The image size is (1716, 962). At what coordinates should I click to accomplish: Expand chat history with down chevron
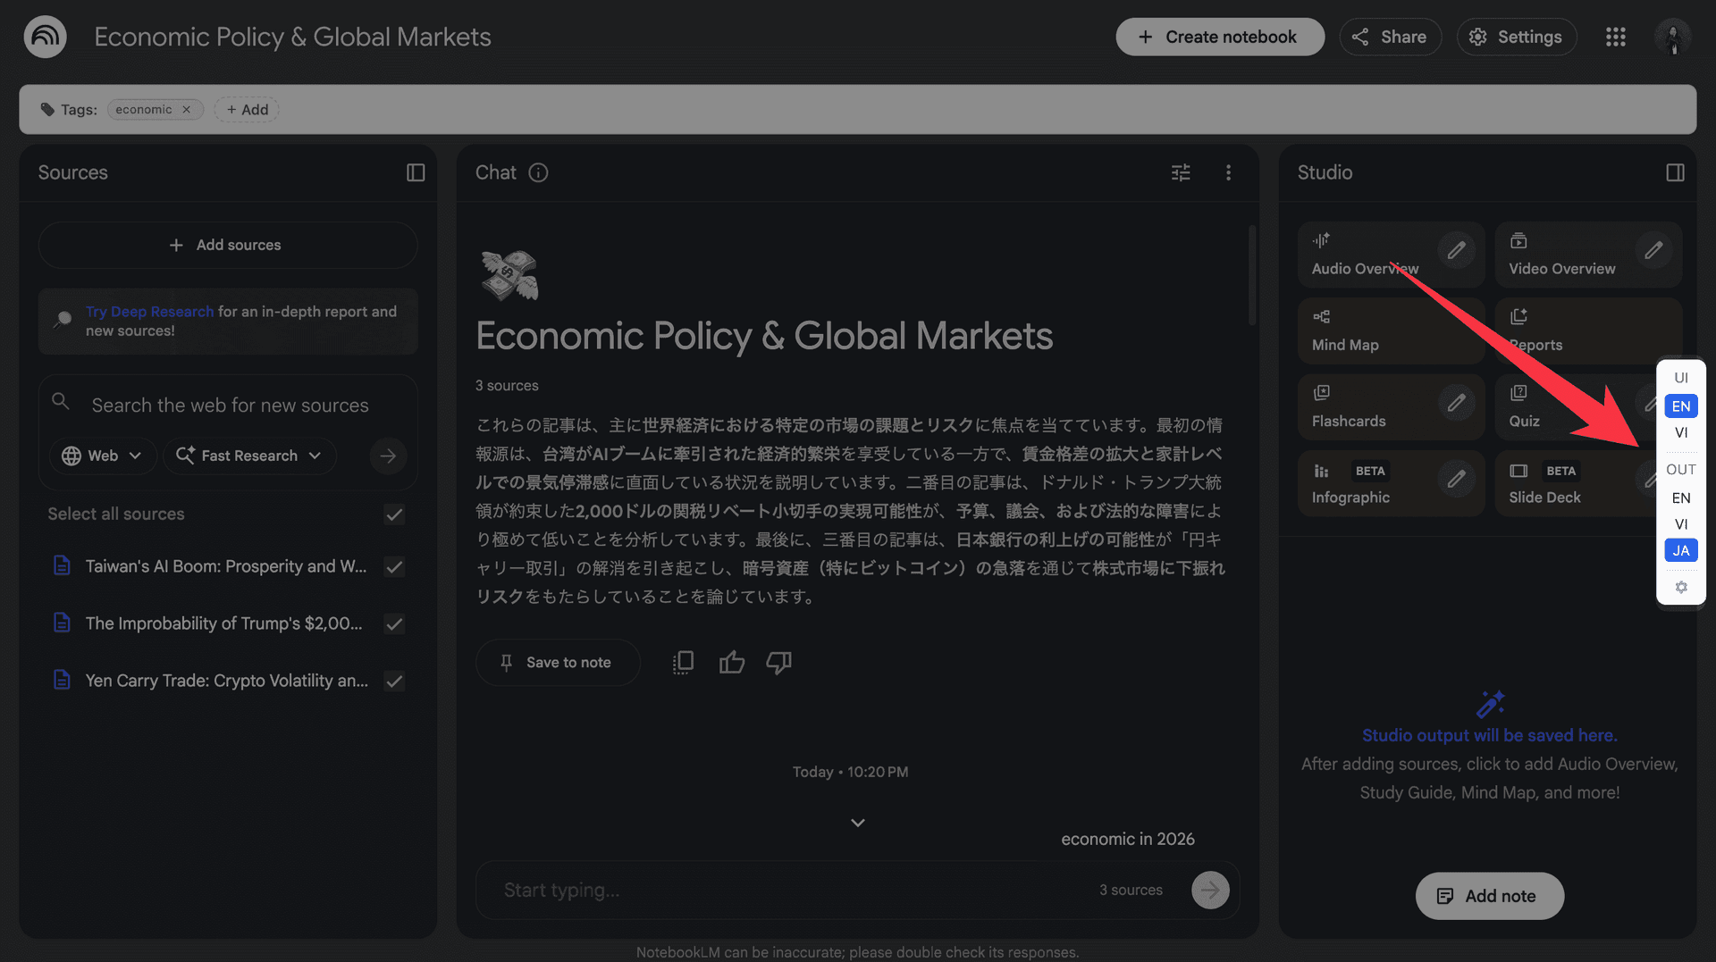click(857, 823)
